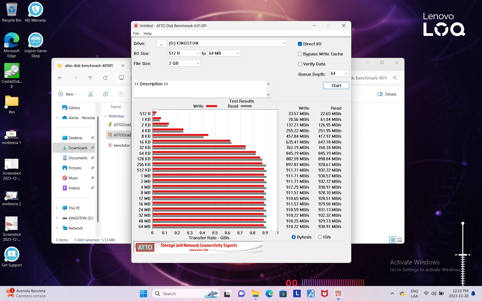Refresh the File Explorer folder view
The image size is (482, 301).
(x=105, y=78)
